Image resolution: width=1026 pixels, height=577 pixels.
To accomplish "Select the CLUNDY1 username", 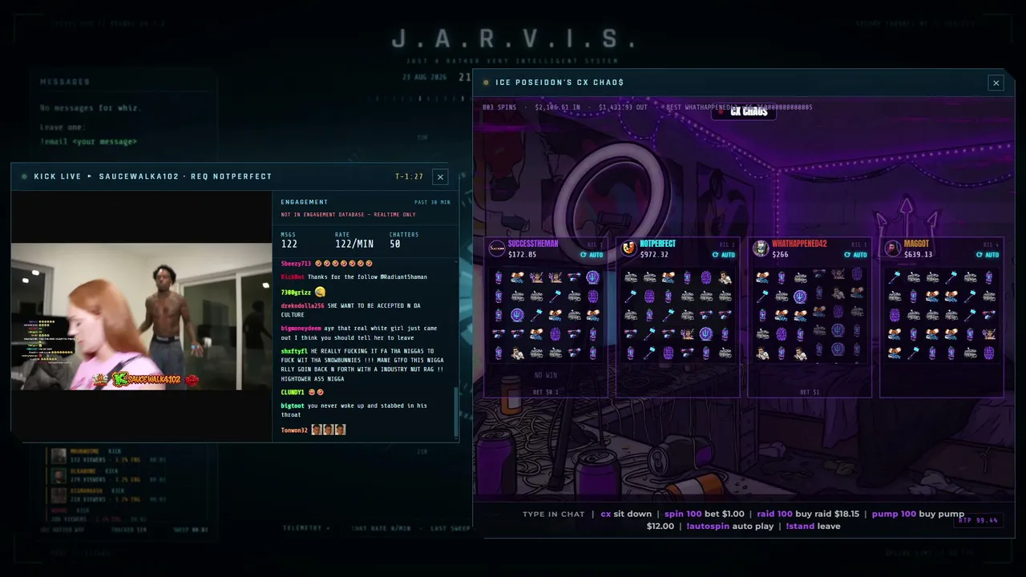I will [293, 393].
